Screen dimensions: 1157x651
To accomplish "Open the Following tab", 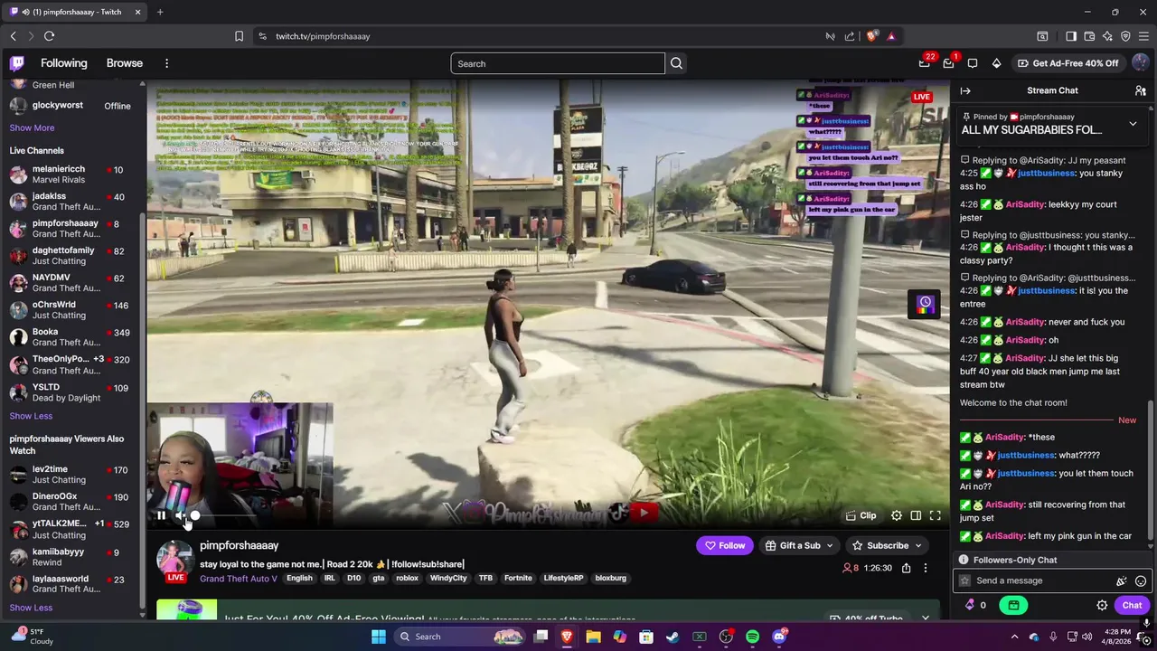I will coord(64,63).
